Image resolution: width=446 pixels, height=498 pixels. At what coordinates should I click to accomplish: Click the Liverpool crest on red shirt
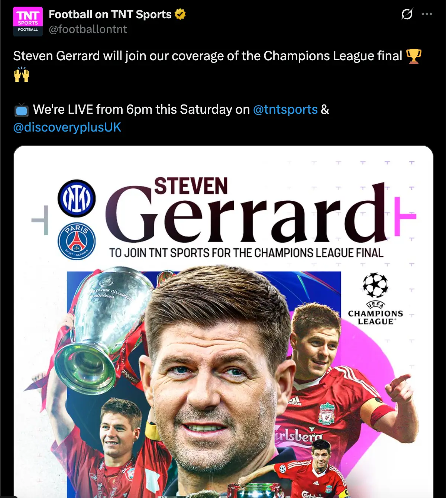(x=327, y=413)
